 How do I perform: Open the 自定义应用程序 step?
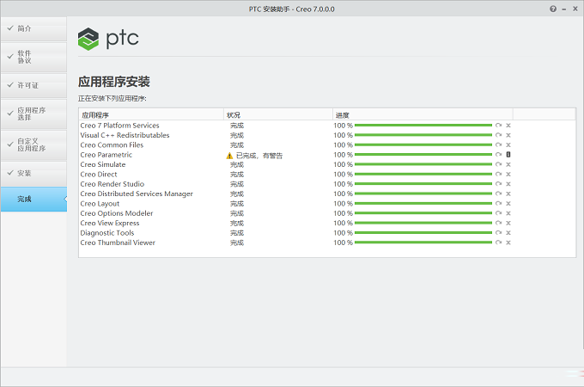(x=33, y=145)
